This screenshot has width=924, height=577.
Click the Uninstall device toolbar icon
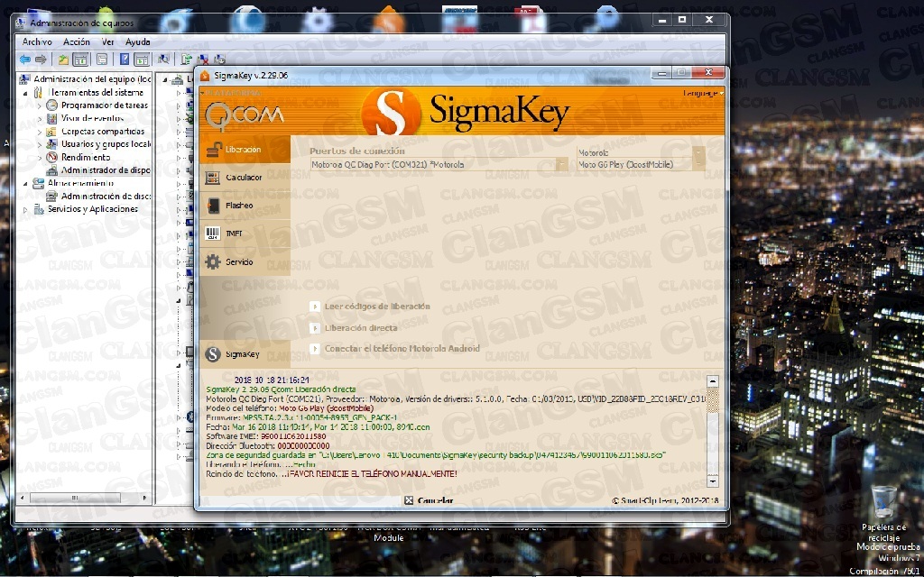pyautogui.click(x=203, y=59)
